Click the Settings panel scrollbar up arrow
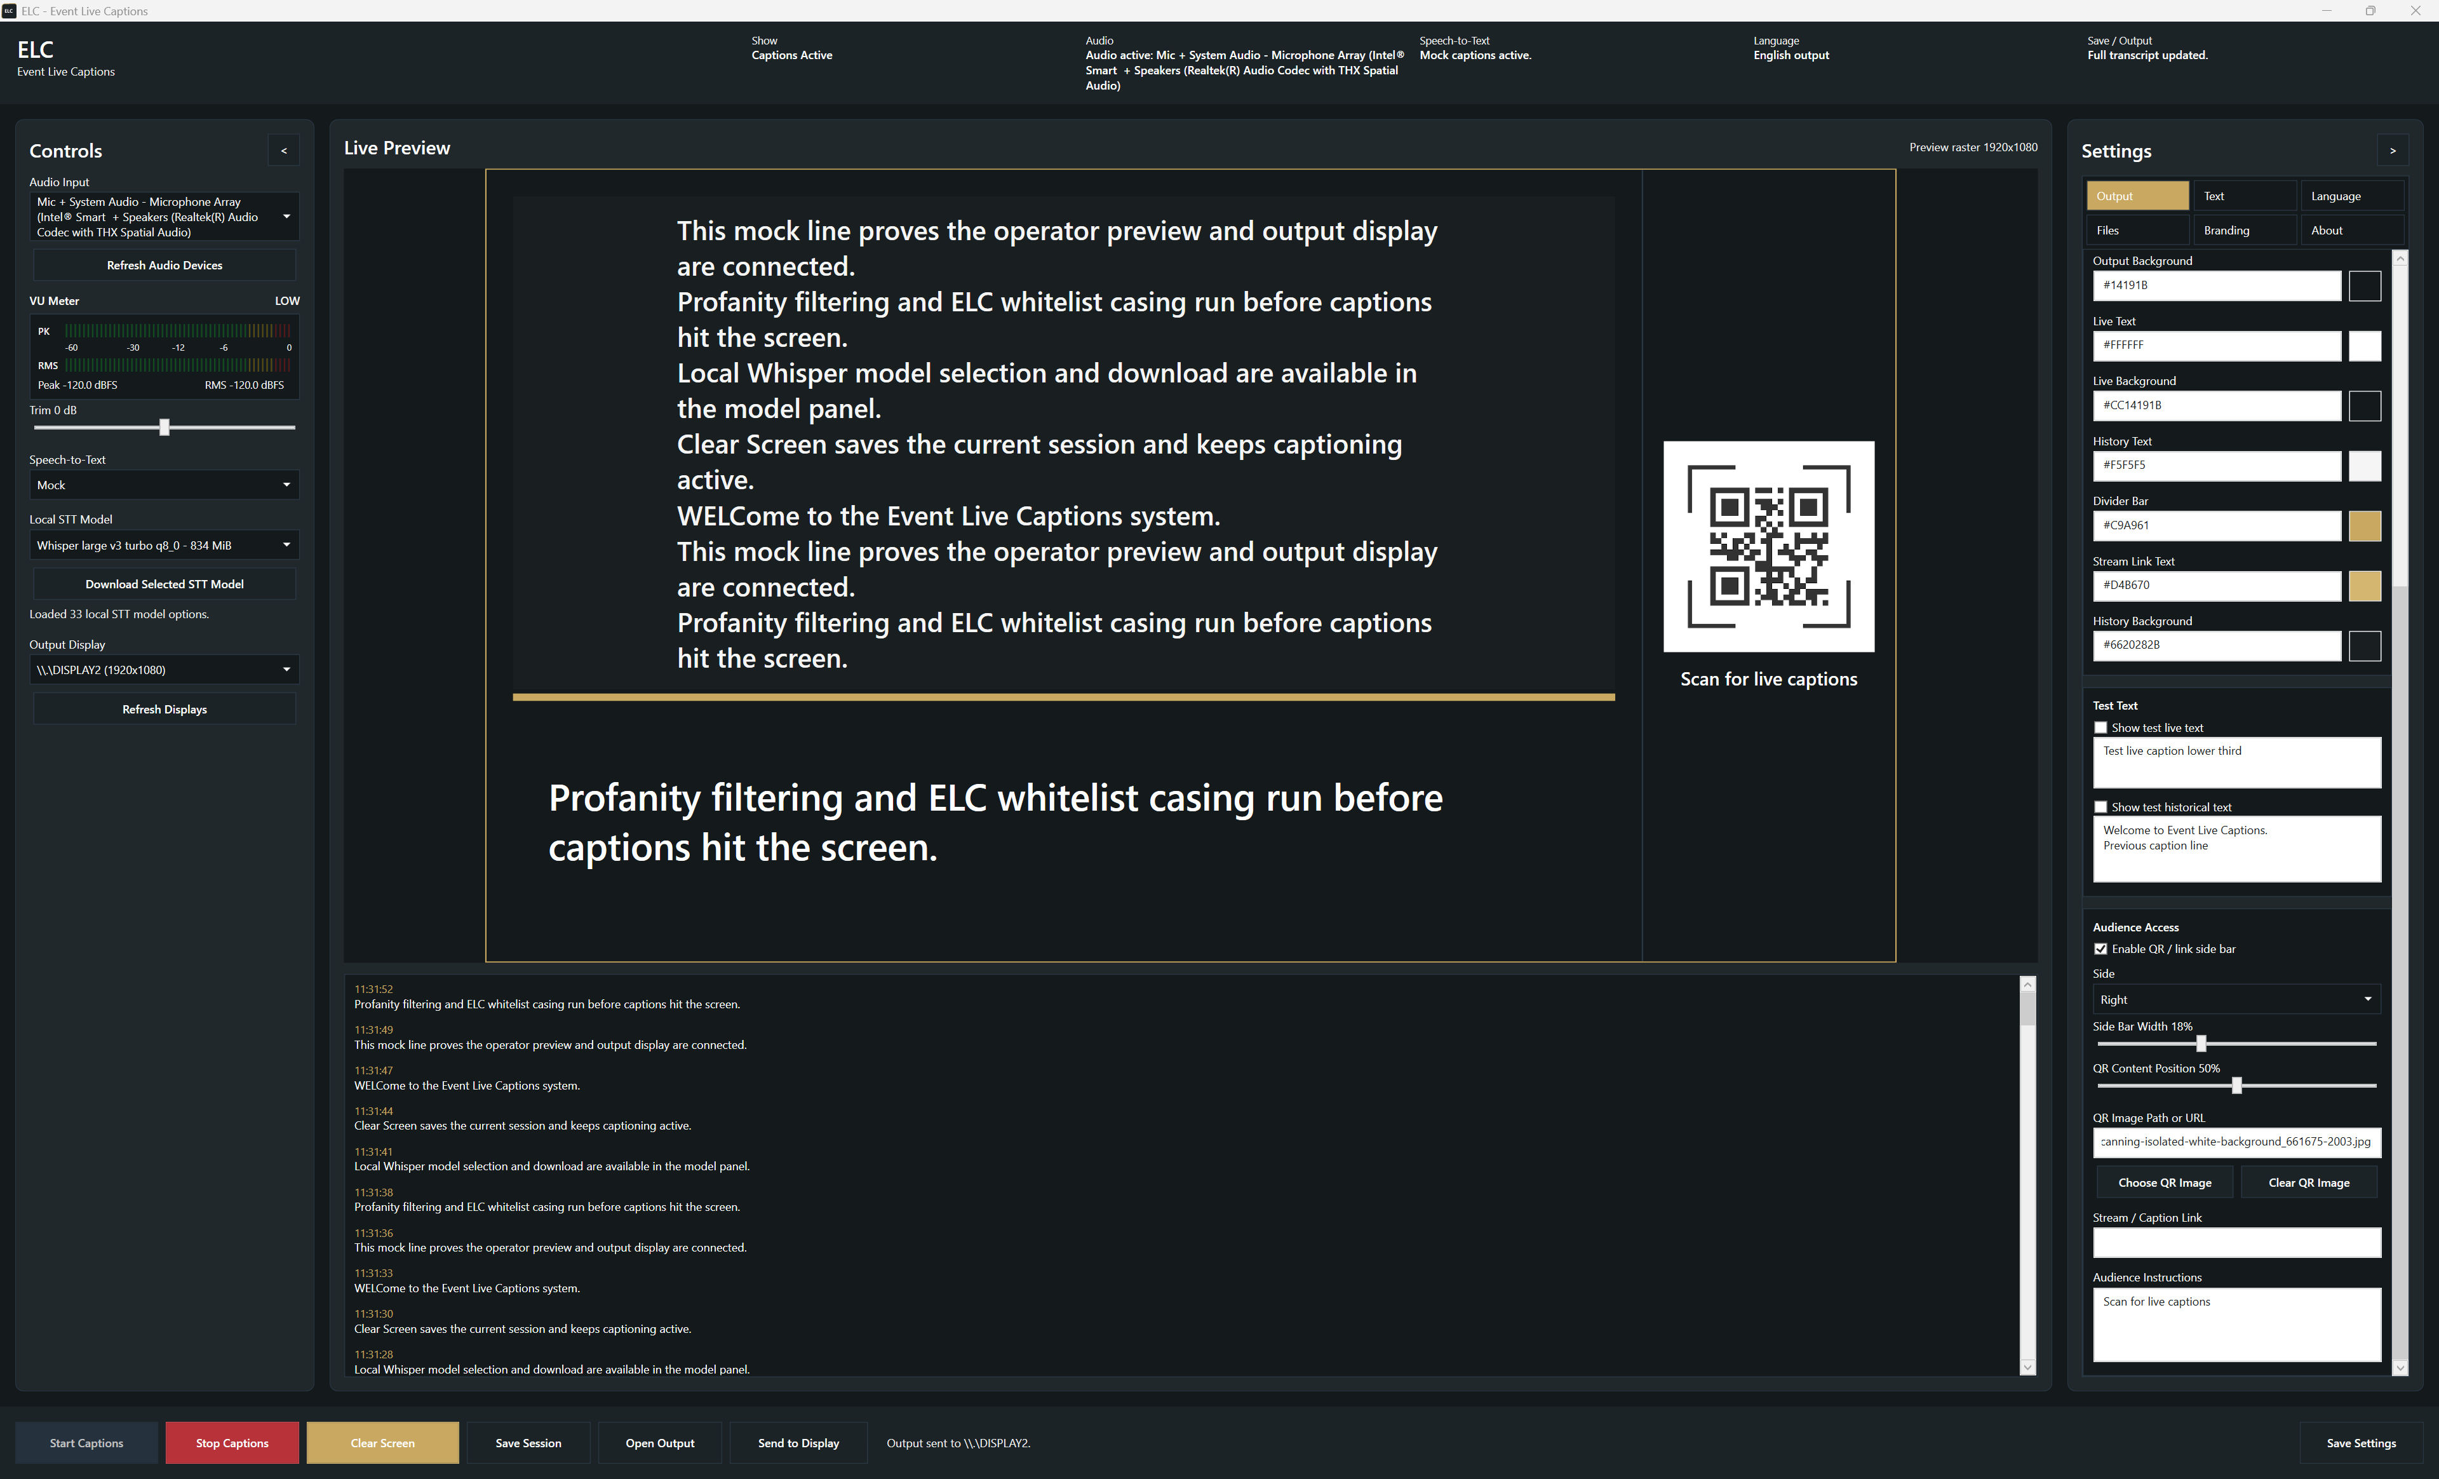 [2400, 259]
